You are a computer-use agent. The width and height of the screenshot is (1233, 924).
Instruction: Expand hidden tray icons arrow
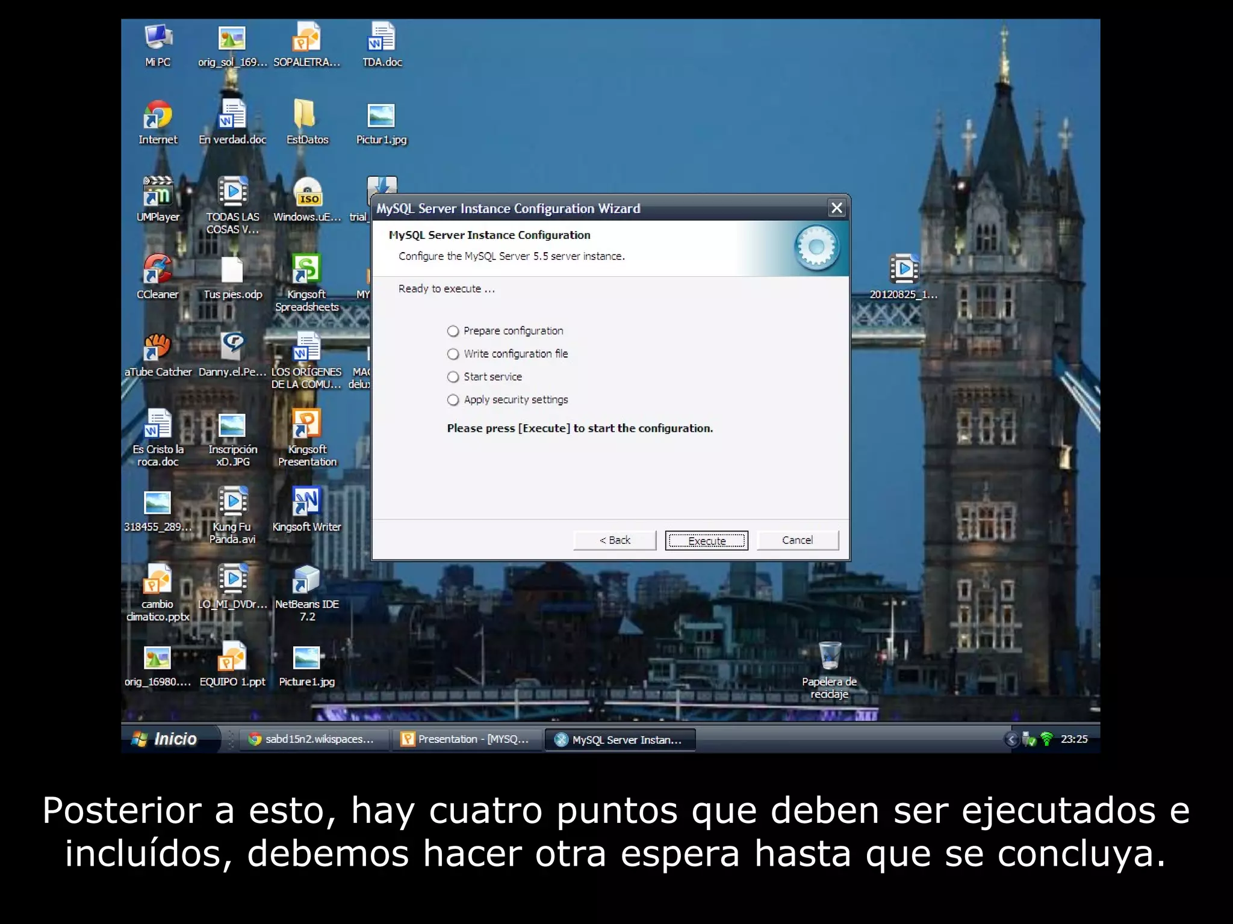click(1011, 739)
